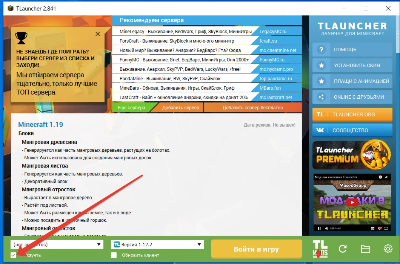
Task: Open the accounts dropdown (нет аккаунтов)
Action: (57, 244)
